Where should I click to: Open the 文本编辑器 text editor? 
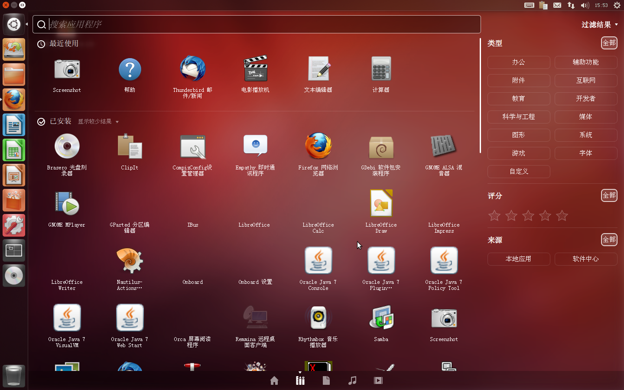318,75
